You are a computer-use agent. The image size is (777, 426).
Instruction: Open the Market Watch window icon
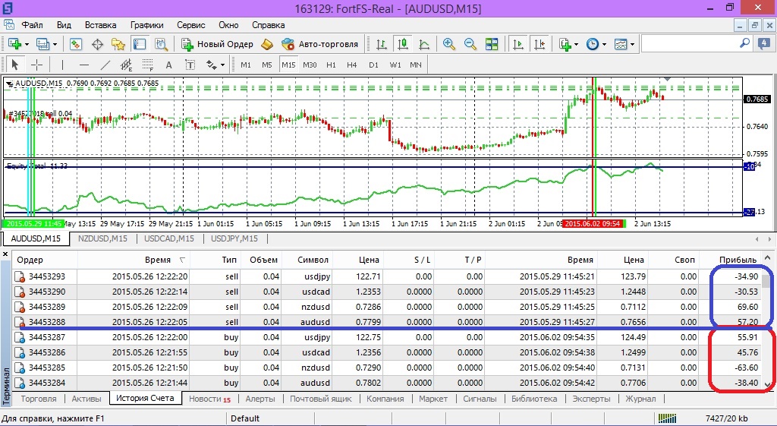point(76,44)
